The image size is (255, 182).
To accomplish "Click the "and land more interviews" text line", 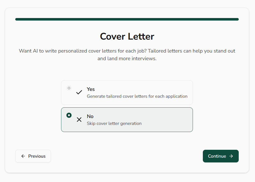I will tap(127, 59).
